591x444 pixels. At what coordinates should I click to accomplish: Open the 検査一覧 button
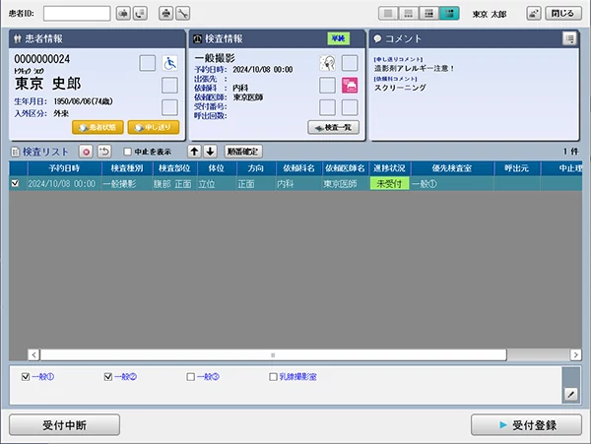tap(334, 128)
